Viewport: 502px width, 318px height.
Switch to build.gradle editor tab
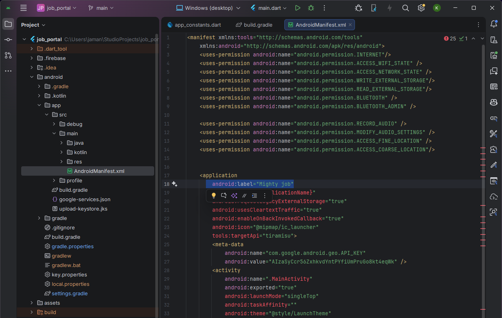click(254, 25)
